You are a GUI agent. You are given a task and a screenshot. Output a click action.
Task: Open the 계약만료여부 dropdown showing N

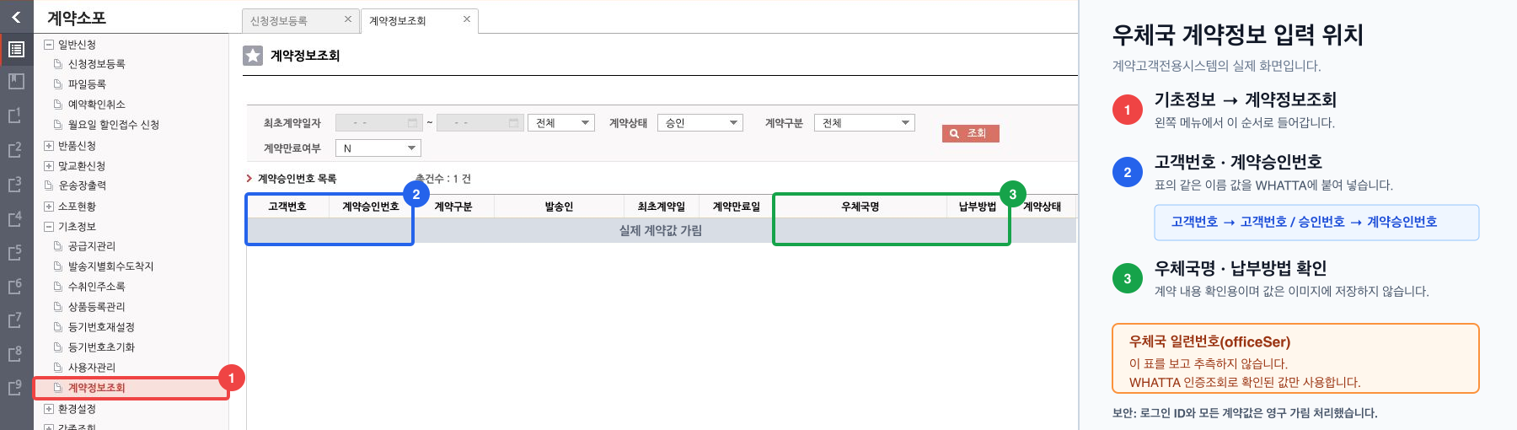[x=378, y=148]
